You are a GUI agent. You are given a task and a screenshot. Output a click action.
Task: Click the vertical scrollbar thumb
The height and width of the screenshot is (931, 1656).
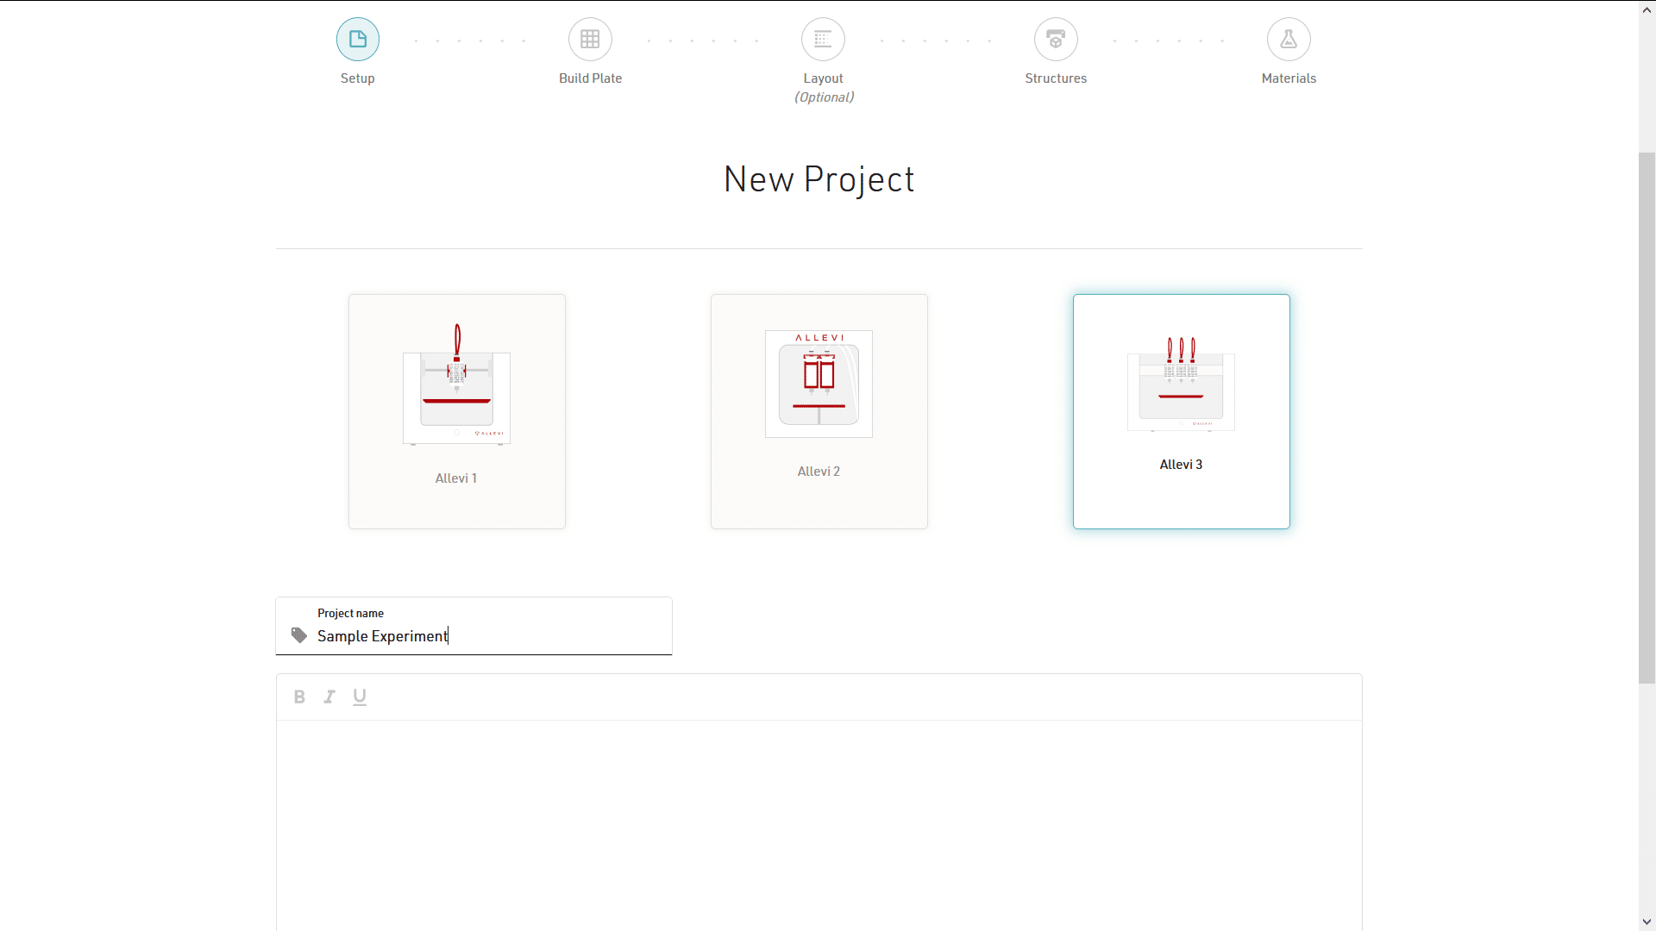[1647, 418]
